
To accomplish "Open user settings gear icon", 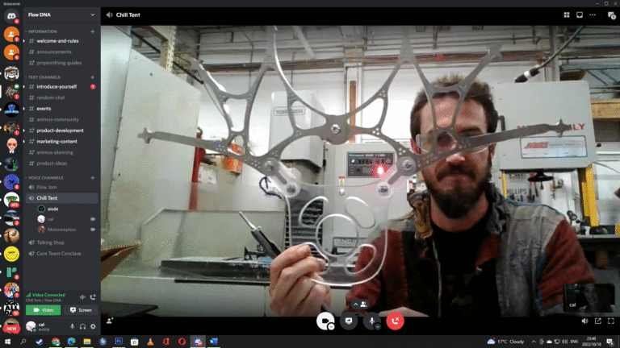I will coord(93,326).
